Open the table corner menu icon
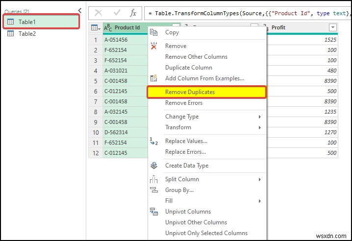The height and width of the screenshot is (241, 352). [x=96, y=28]
